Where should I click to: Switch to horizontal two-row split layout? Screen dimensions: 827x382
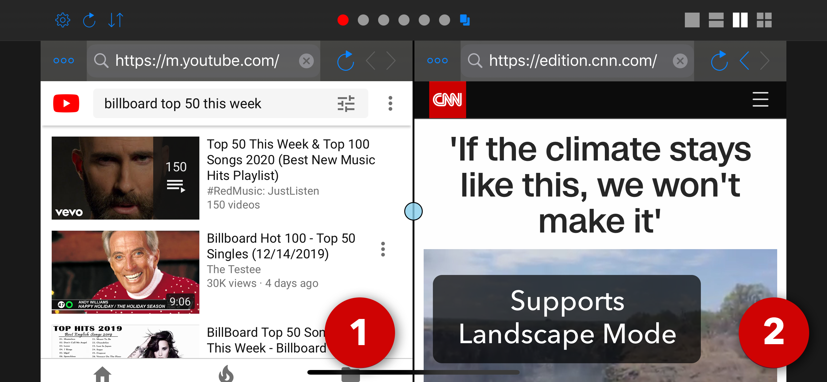[x=716, y=20]
